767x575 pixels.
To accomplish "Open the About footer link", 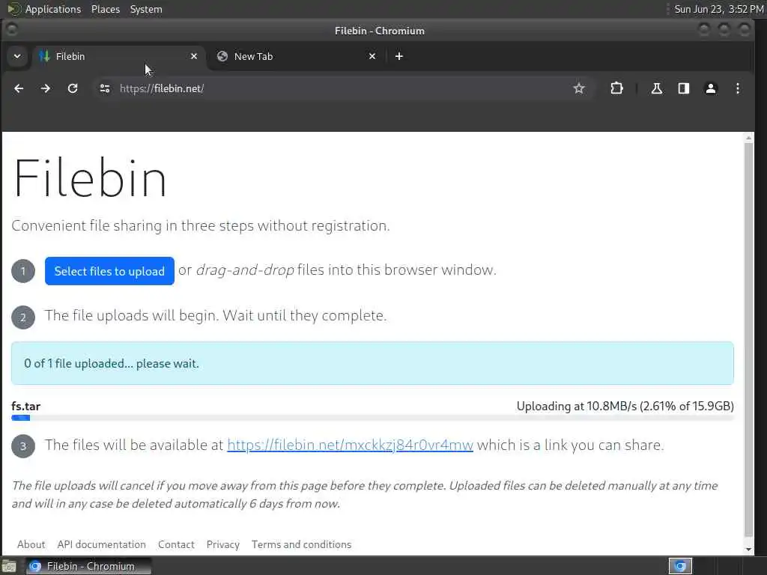I will tap(31, 544).
